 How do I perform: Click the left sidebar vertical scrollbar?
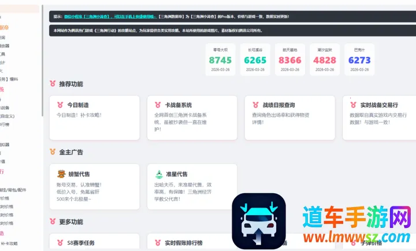(42, 58)
